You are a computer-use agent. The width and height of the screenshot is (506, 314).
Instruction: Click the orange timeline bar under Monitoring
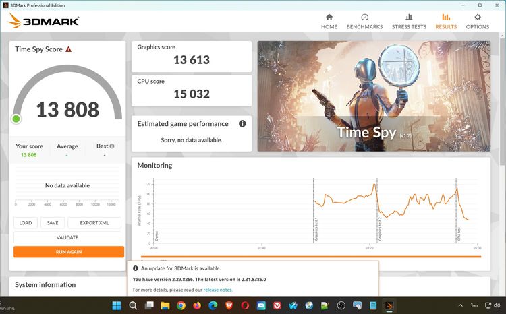[310, 257]
